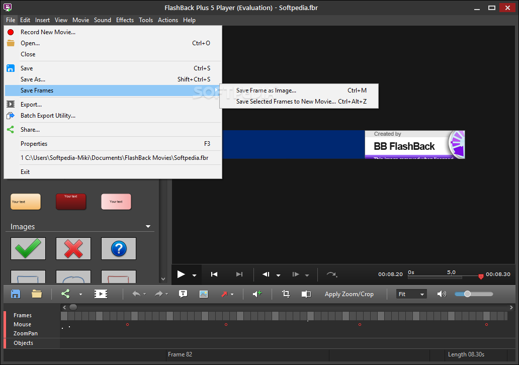Image resolution: width=519 pixels, height=365 pixels.
Task: Open the Tools menu
Action: [x=146, y=20]
